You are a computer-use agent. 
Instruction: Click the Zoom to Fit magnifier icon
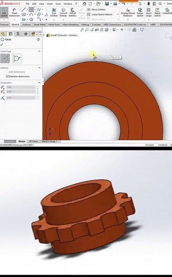pyautogui.click(x=82, y=30)
